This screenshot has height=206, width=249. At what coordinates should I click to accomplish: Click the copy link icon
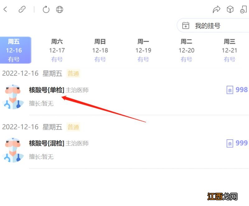pos(22,9)
